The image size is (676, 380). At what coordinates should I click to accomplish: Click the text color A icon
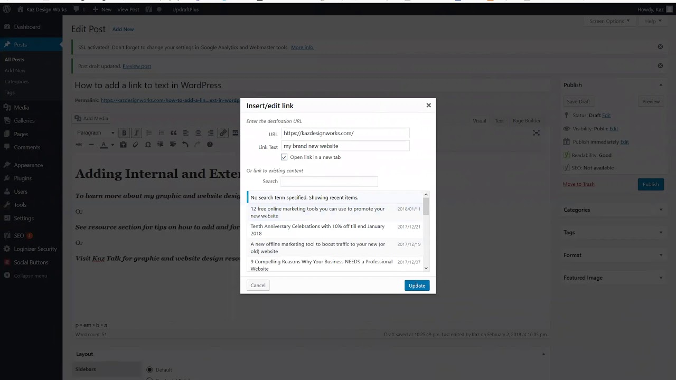104,145
